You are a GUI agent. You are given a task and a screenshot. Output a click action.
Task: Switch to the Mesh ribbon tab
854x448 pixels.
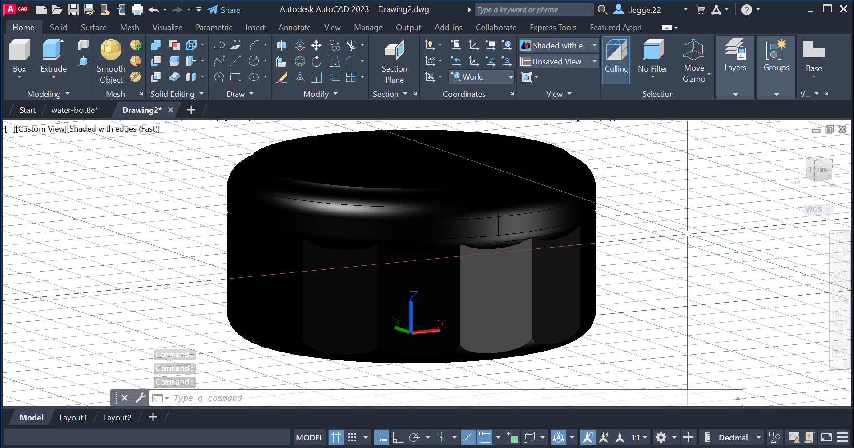click(129, 27)
